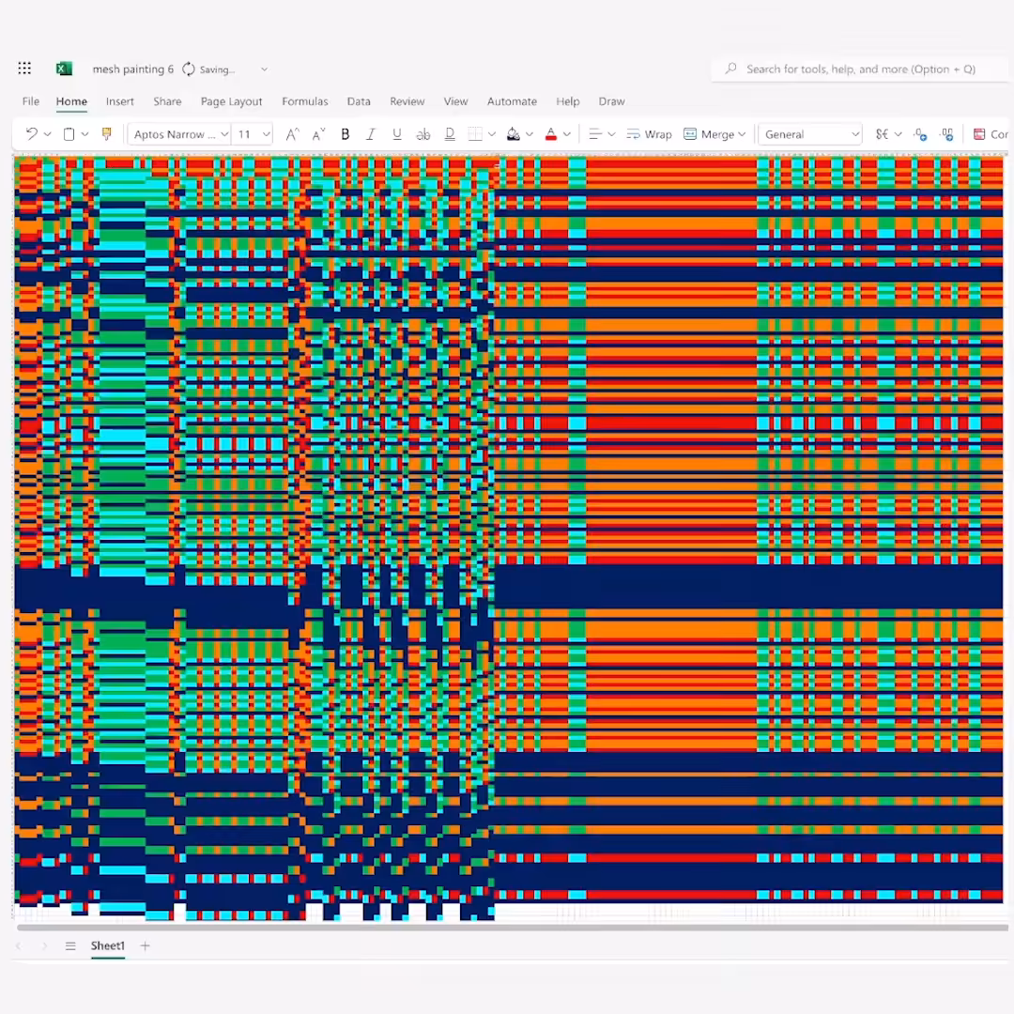Expand the file title options chevron
The width and height of the screenshot is (1014, 1014).
(264, 69)
